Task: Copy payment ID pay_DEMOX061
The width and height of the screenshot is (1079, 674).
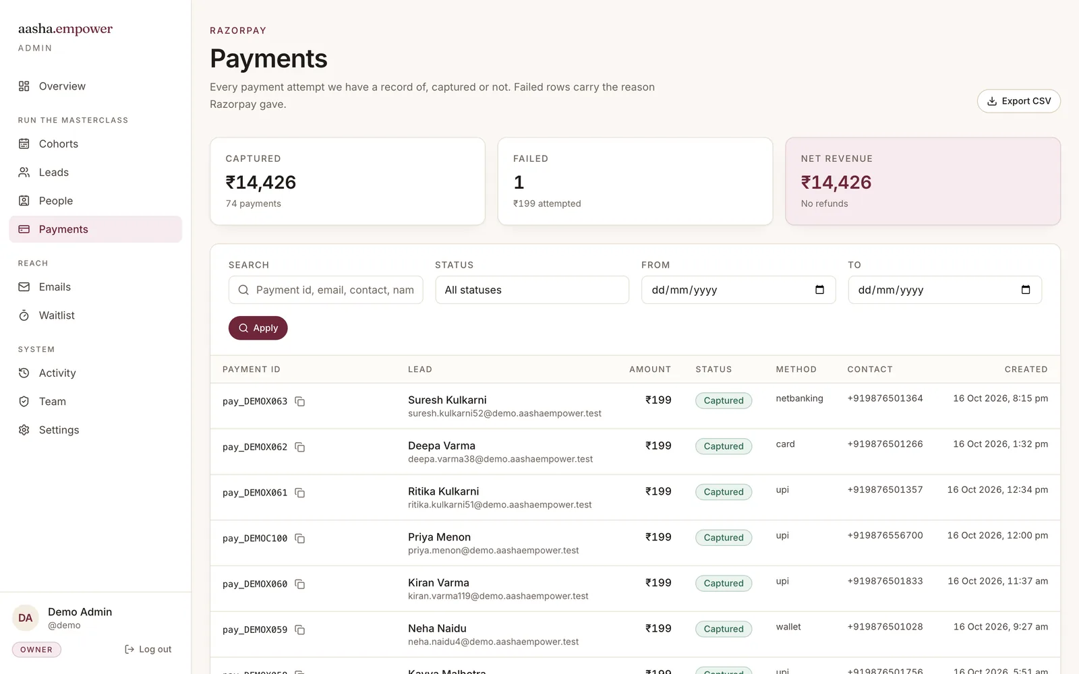Action: 300,493
